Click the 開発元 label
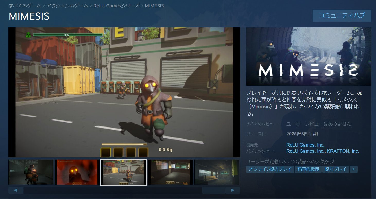Viewport: 376px width, 199px height. click(252, 145)
